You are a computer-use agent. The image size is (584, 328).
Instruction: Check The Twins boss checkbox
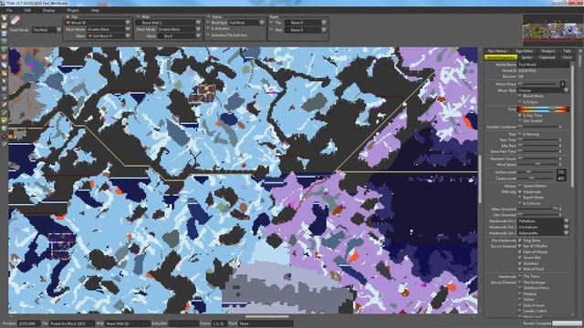[520, 276]
